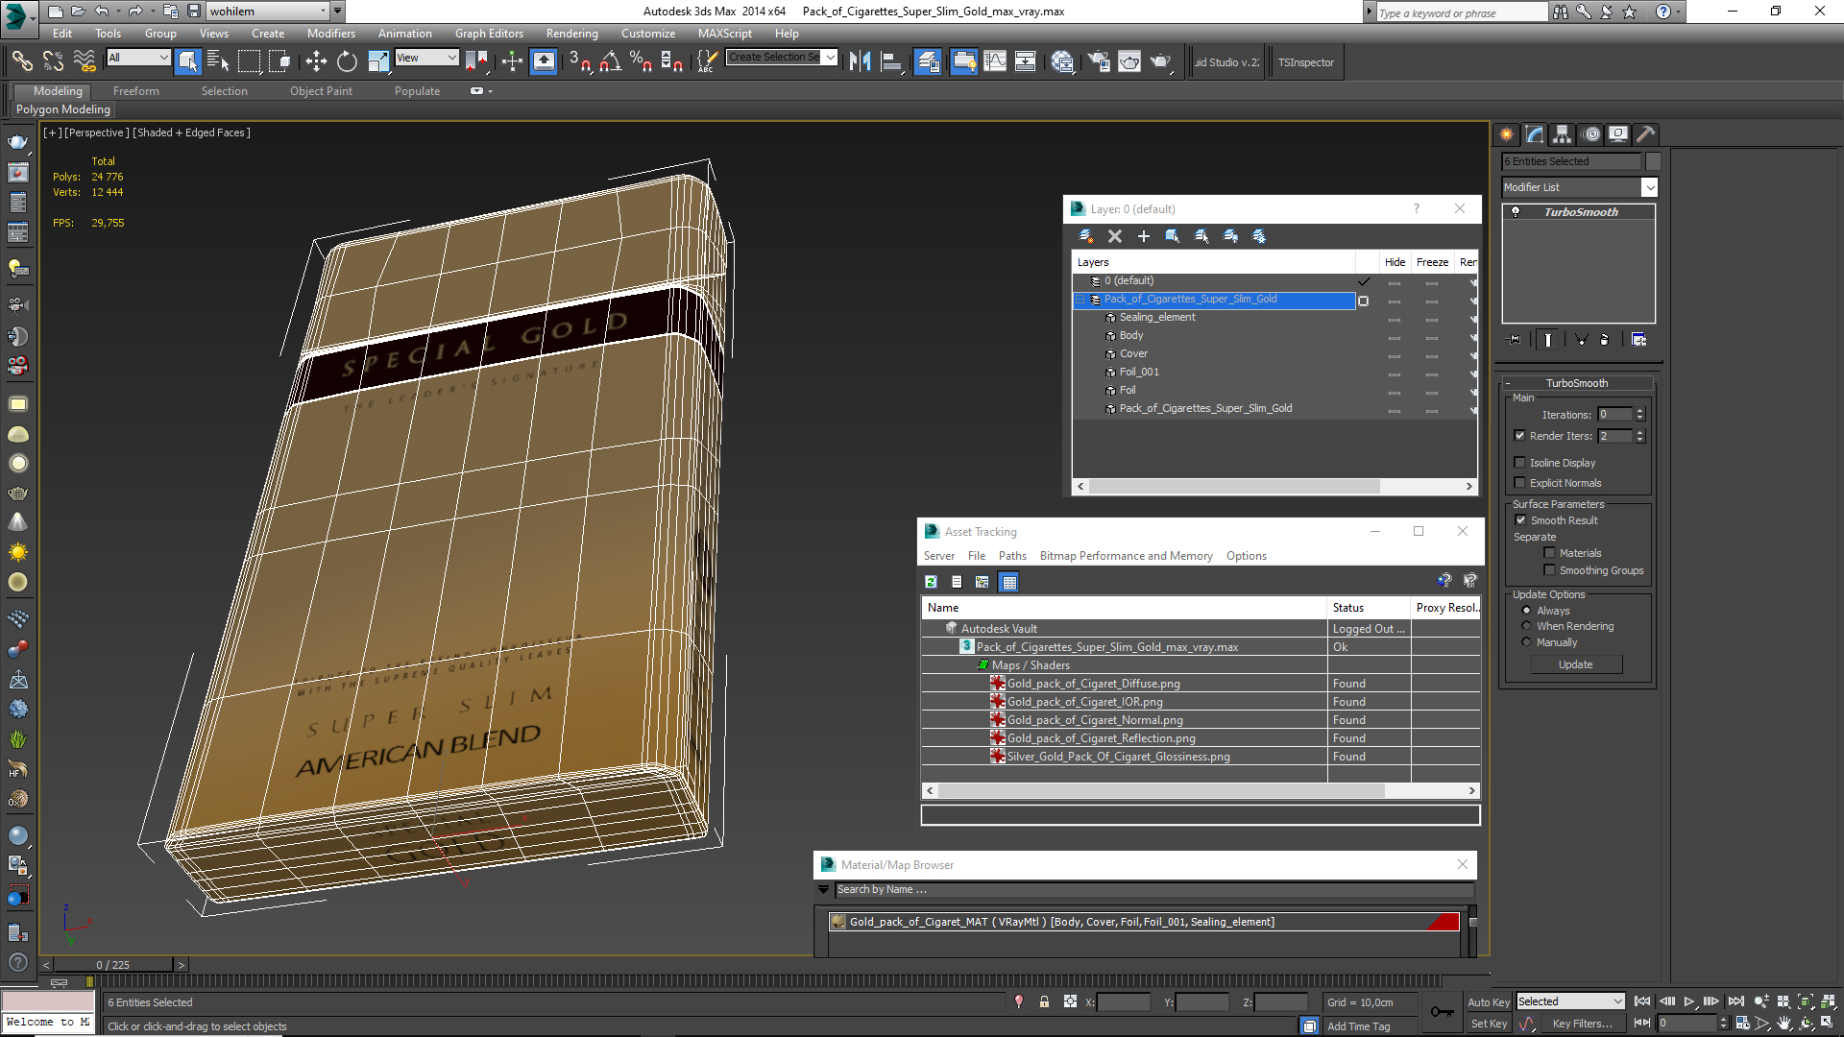Open the Modifiers menu
This screenshot has width=1844, height=1037.
coord(330,34)
